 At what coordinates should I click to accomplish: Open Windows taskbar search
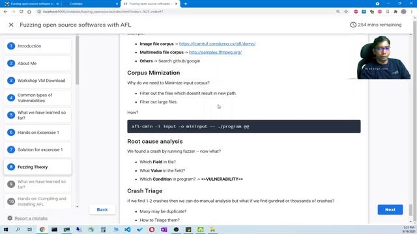point(18,229)
